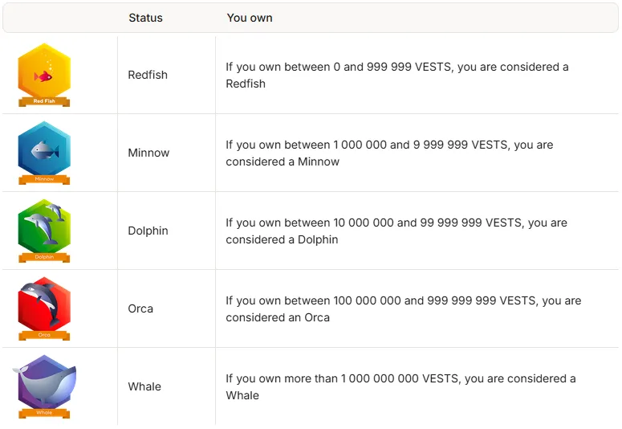The image size is (622, 429).
Task: Click the You own column header
Action: point(250,18)
